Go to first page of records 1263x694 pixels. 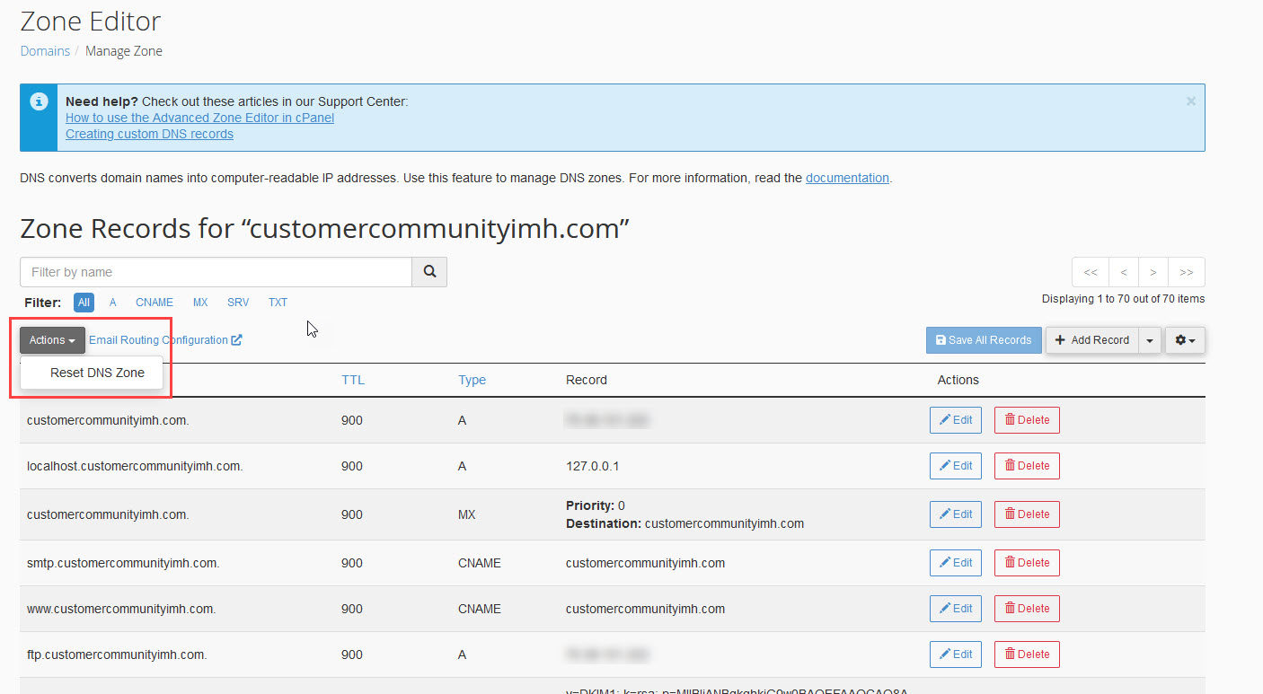[x=1090, y=272]
